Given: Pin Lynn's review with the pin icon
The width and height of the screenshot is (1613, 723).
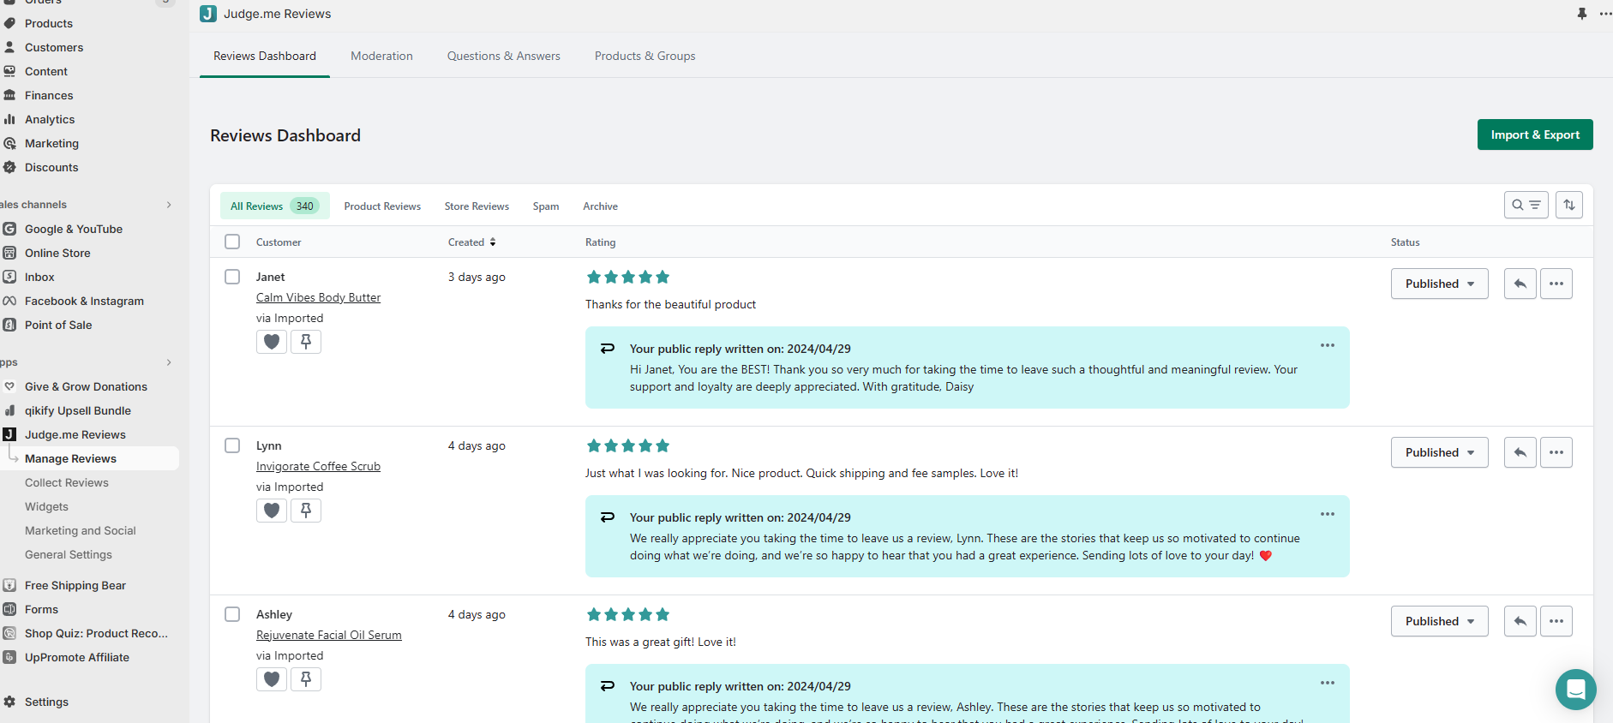Looking at the screenshot, I should point(306,511).
